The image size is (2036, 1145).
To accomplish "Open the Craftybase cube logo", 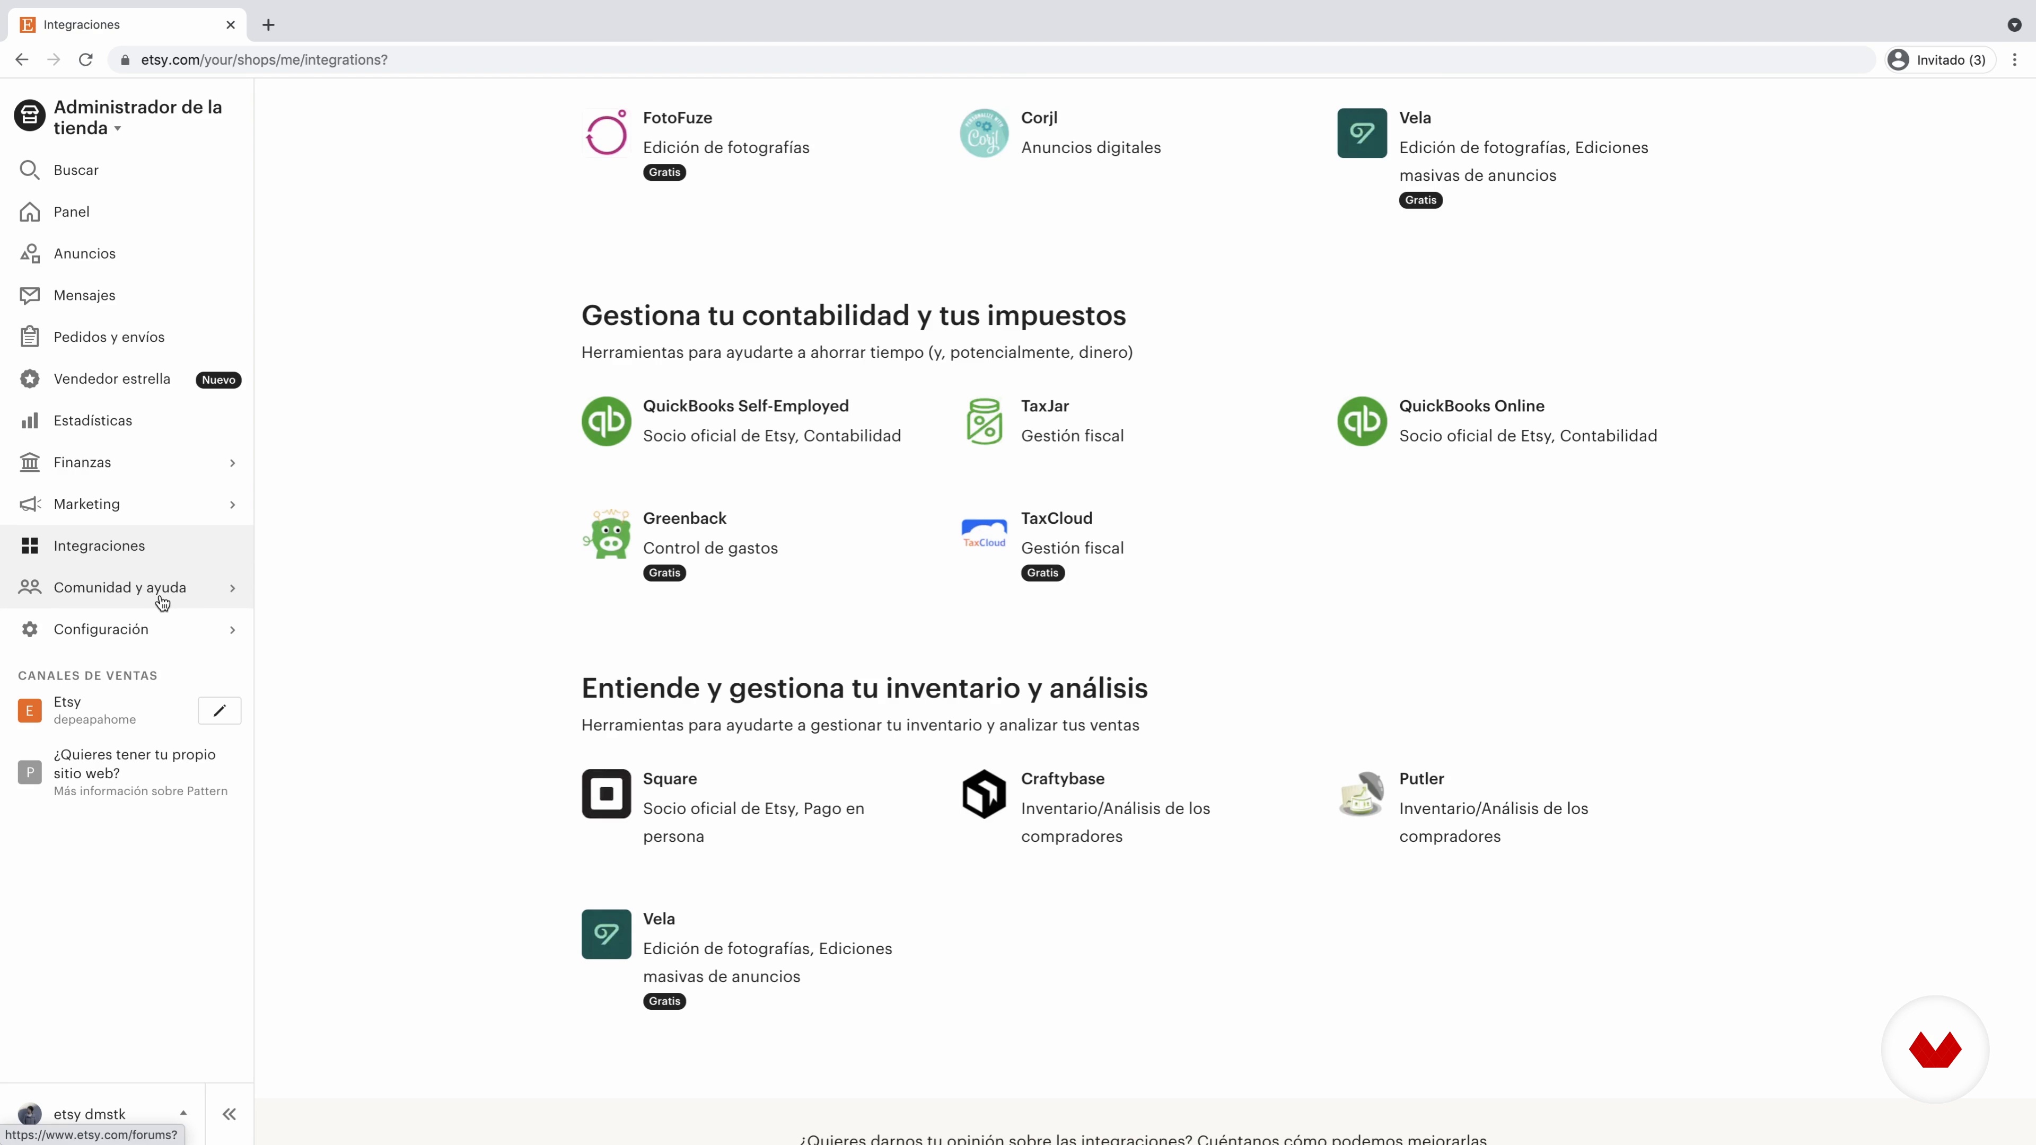I will (984, 794).
